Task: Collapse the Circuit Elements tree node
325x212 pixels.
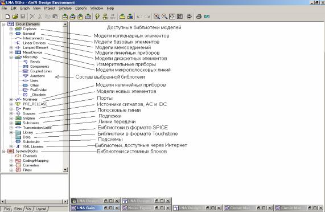Action: tap(3, 24)
